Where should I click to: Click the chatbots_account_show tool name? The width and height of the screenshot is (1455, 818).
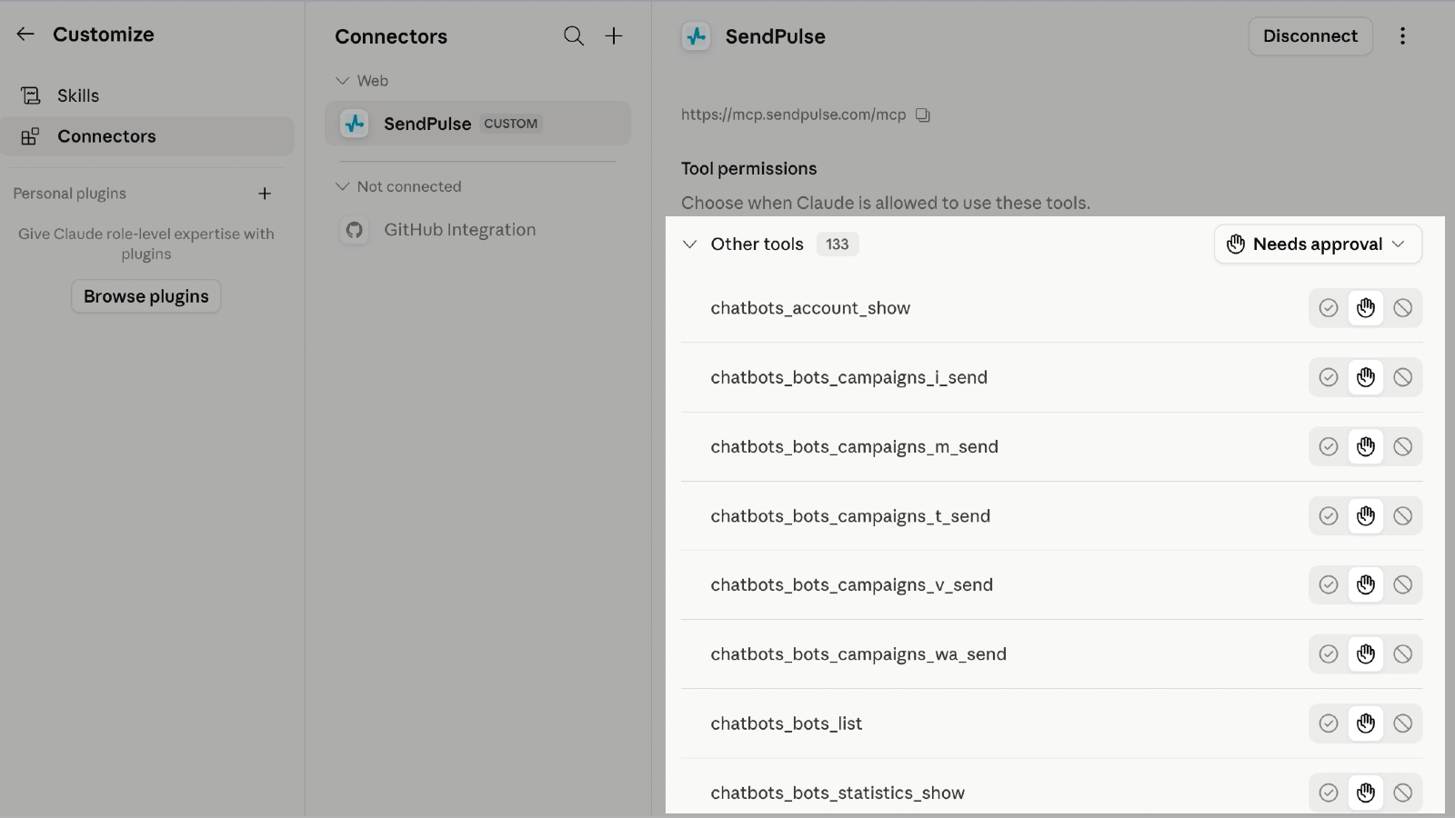click(810, 308)
